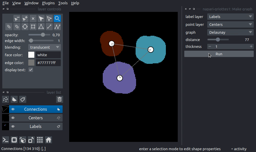Select the Labels layer in the list
The image size is (256, 152).
coord(35,126)
